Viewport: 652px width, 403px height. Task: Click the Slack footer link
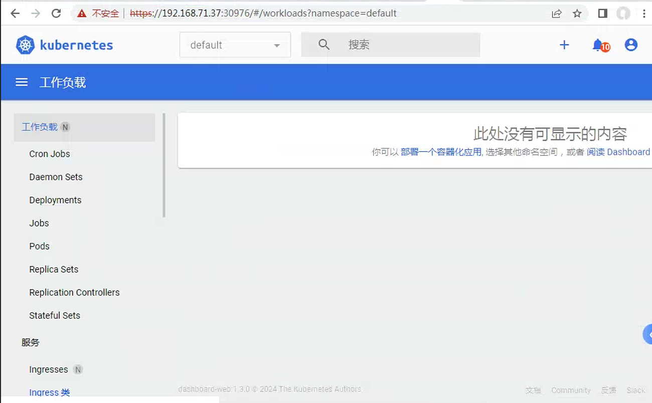[635, 390]
